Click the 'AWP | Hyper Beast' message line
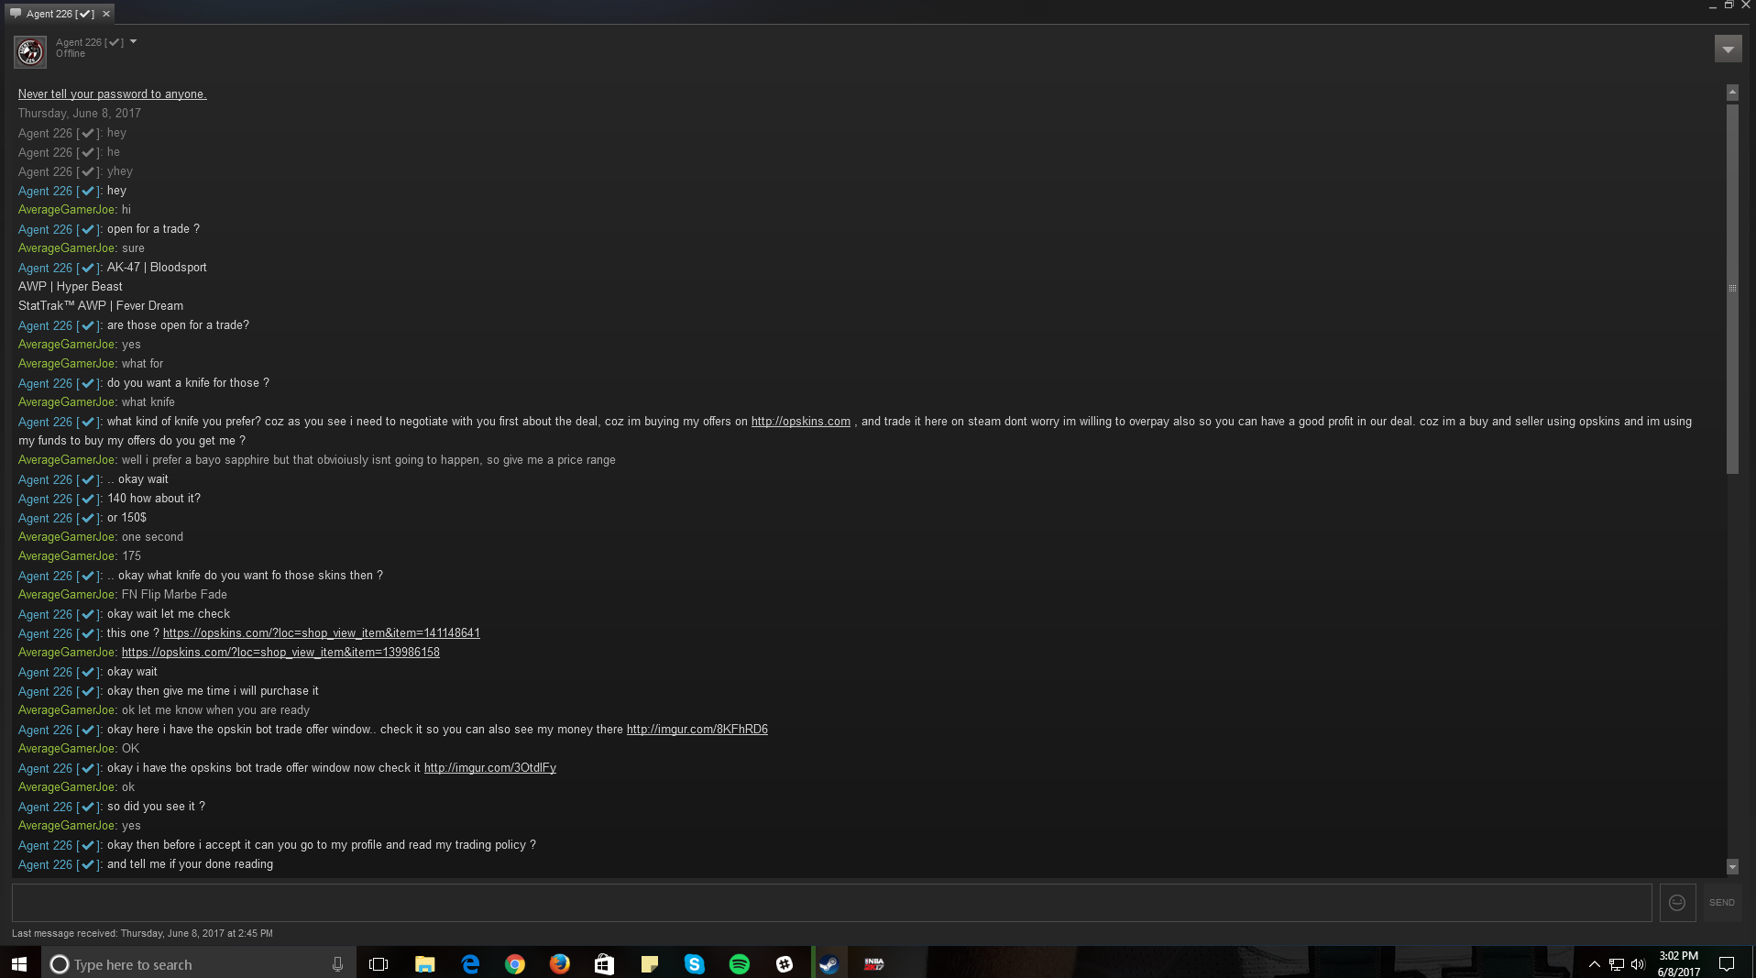Image resolution: width=1756 pixels, height=978 pixels. click(x=71, y=287)
